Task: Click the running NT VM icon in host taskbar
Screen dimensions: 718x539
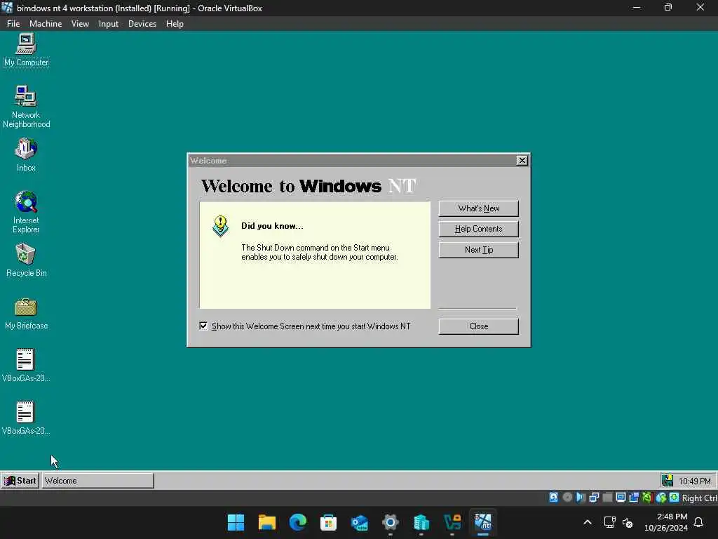Action: 482,522
